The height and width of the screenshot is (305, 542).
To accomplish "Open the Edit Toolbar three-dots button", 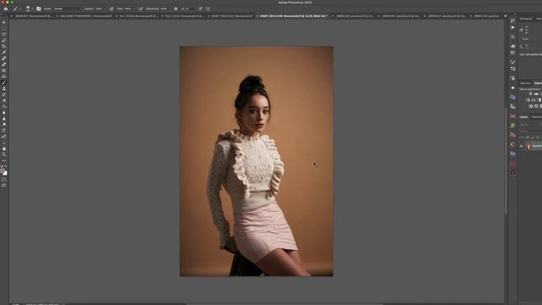I will tap(3, 160).
